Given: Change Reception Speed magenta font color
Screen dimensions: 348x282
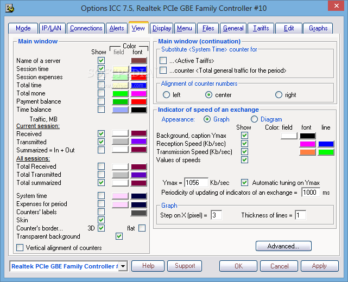Looking at the screenshot, I should [307, 144].
